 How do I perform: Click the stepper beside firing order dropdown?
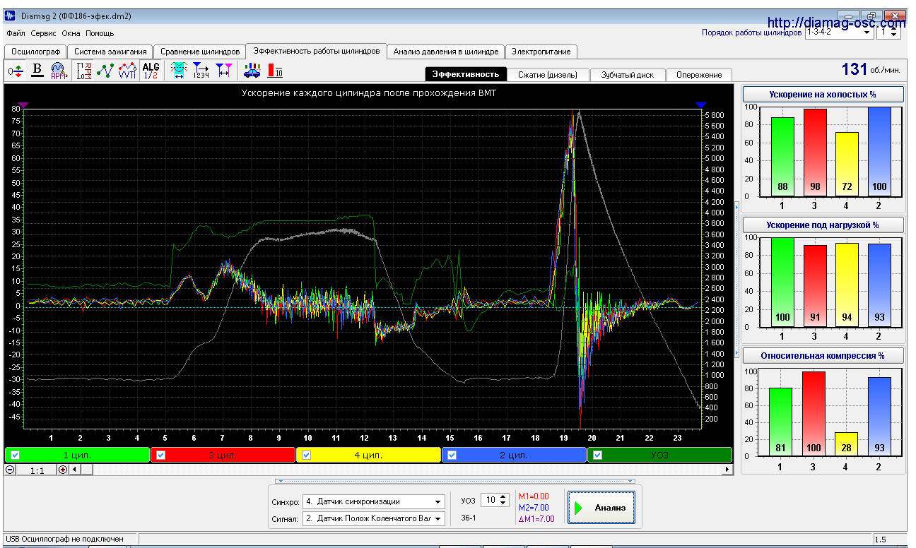(894, 32)
